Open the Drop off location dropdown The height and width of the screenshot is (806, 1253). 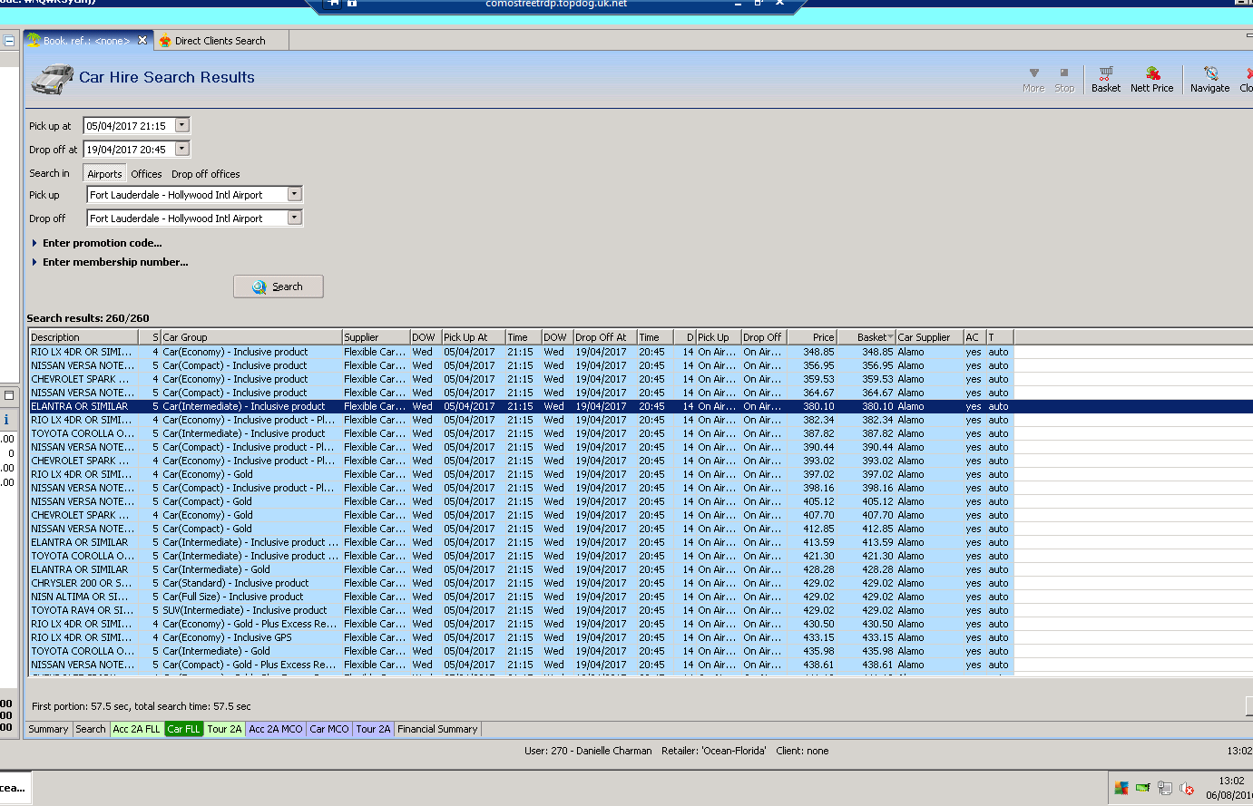(x=294, y=218)
